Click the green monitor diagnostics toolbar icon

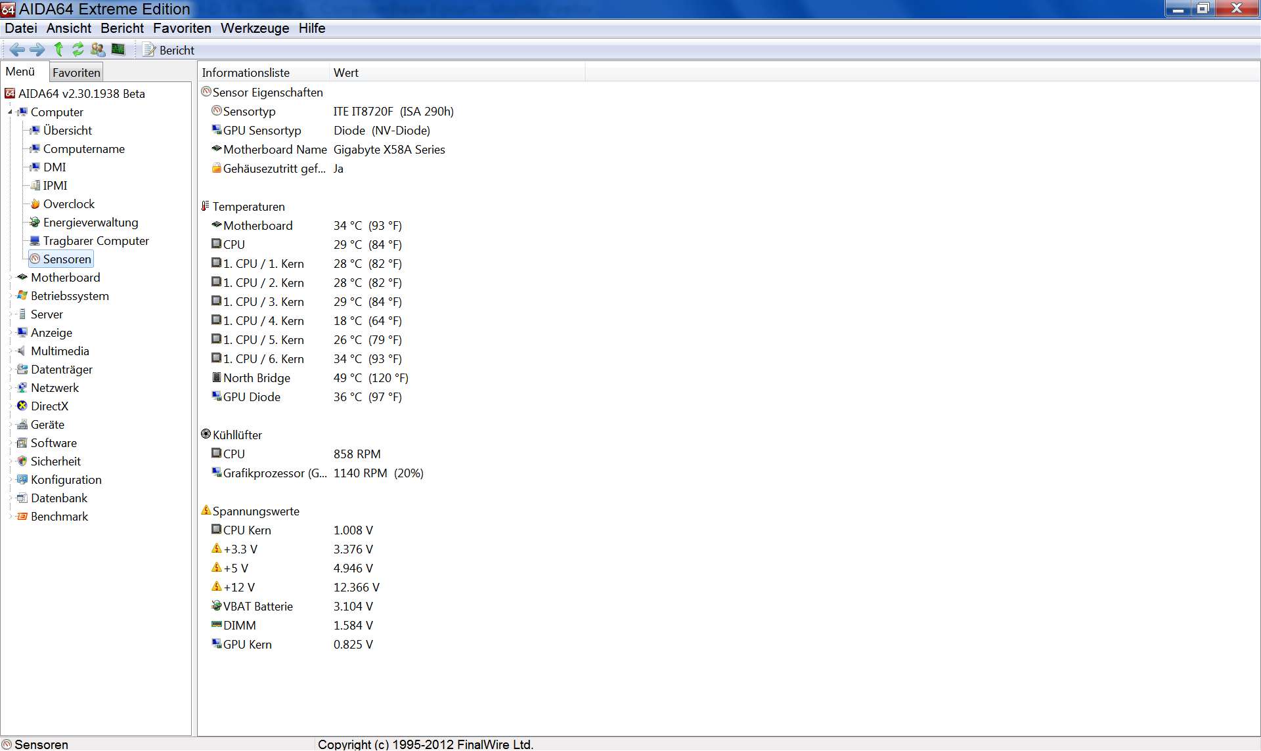point(118,50)
